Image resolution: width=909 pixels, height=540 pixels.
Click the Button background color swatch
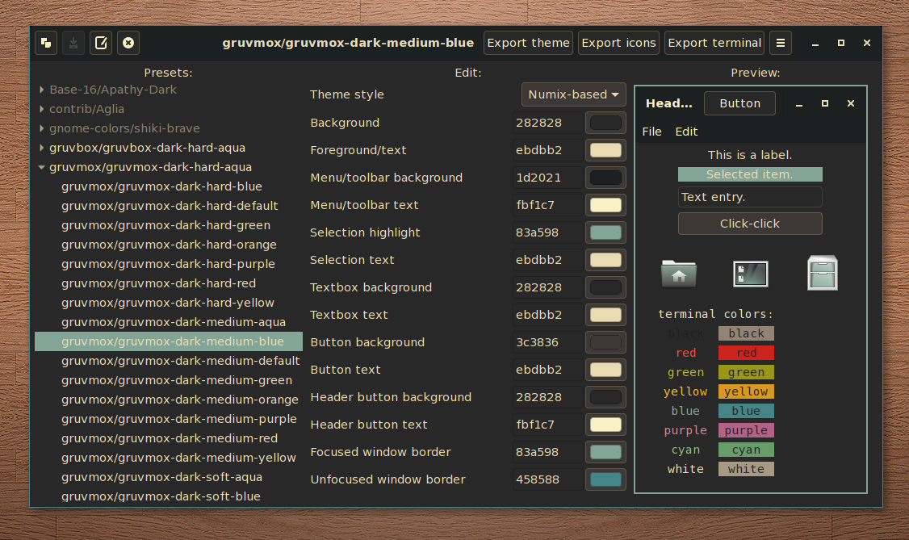605,342
